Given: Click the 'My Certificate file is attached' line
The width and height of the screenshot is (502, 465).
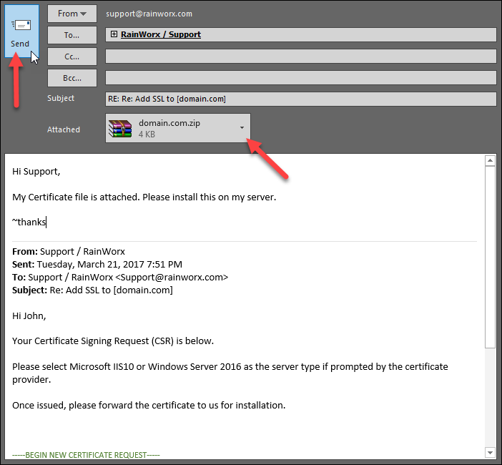Looking at the screenshot, I should [x=144, y=197].
